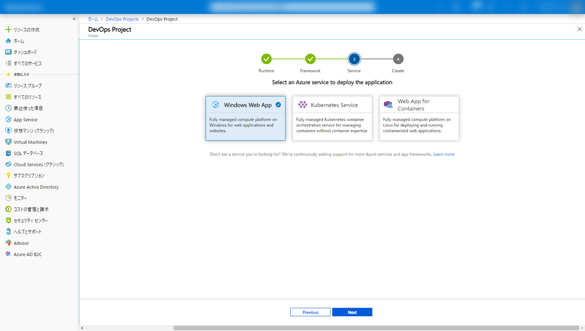Screen dimensions: 585x331
Task: Jump to step 4 Create
Action: [398, 59]
